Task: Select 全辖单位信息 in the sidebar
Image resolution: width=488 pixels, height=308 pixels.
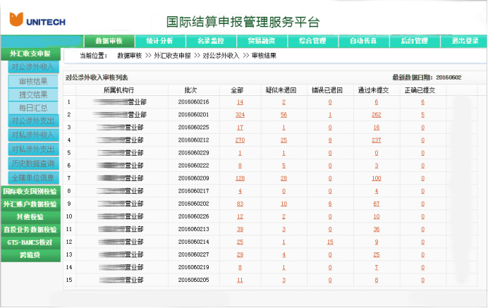Action: tap(33, 177)
